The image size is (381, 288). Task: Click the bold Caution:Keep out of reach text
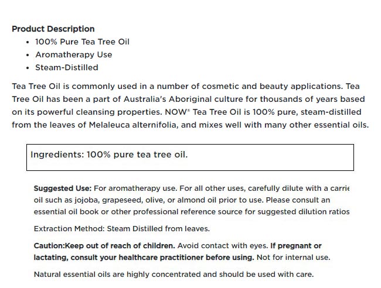[x=104, y=246]
